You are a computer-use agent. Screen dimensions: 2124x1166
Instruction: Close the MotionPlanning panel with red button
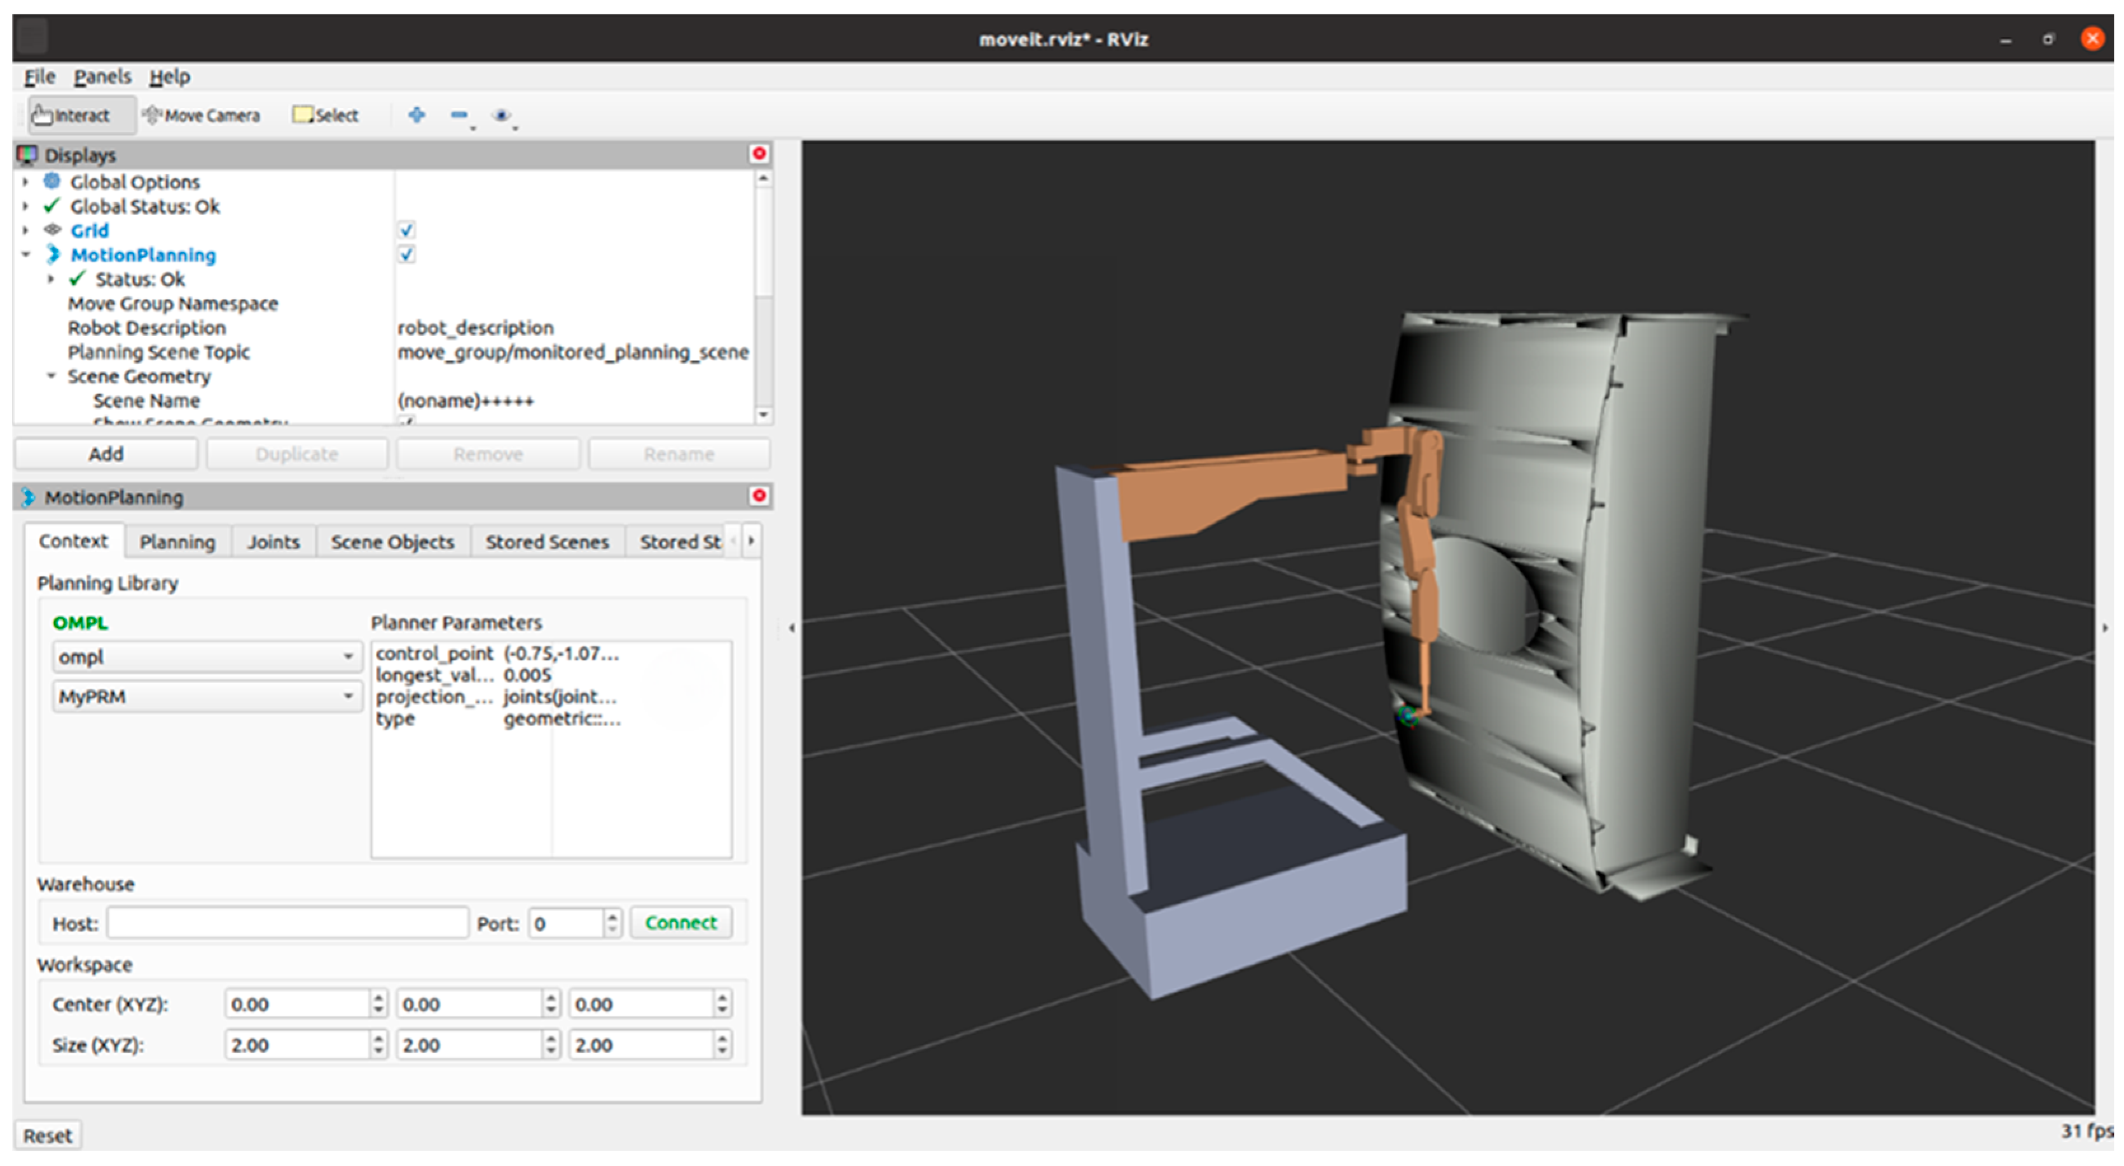coord(759,497)
